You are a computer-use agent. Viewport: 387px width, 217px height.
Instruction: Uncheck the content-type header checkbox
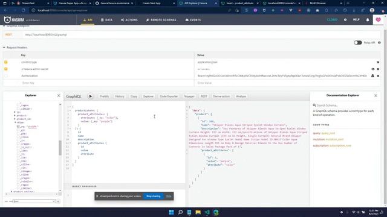(x=5, y=62)
